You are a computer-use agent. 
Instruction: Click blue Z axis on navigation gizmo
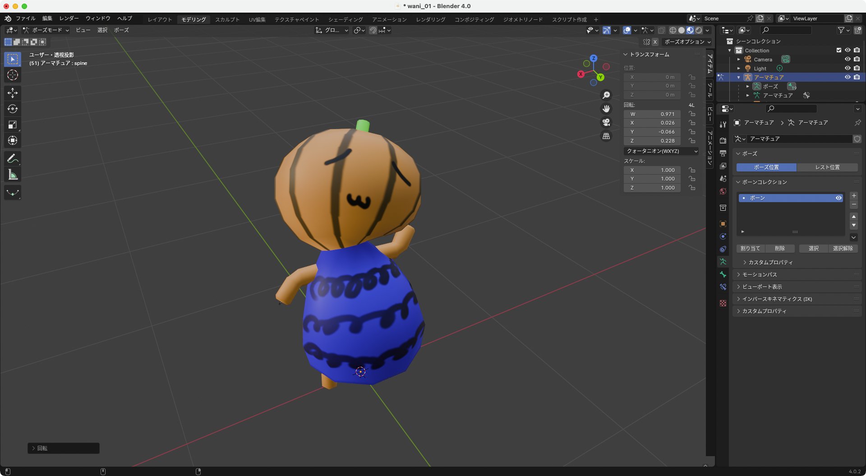pyautogui.click(x=594, y=58)
